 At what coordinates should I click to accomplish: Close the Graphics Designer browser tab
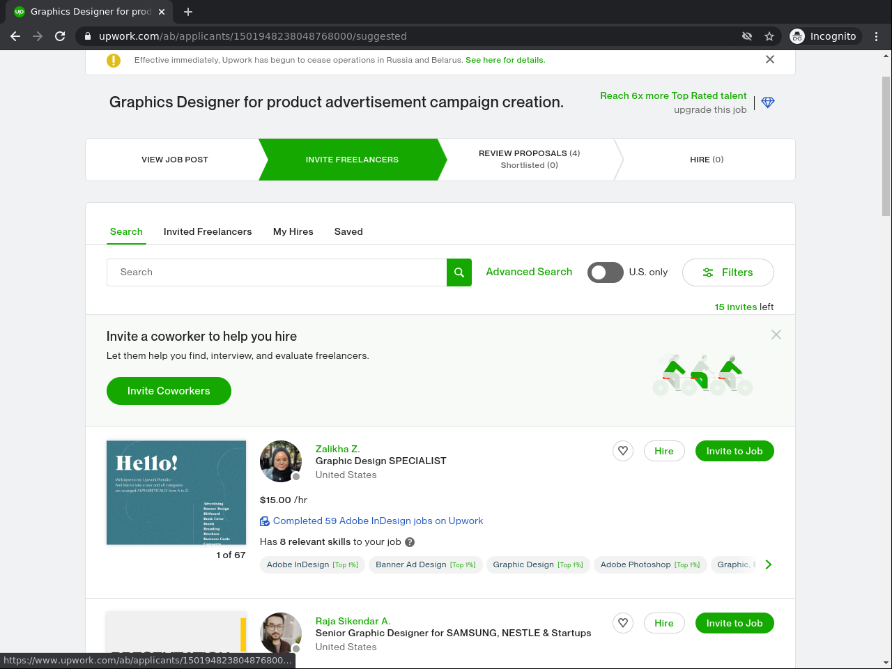tap(162, 12)
